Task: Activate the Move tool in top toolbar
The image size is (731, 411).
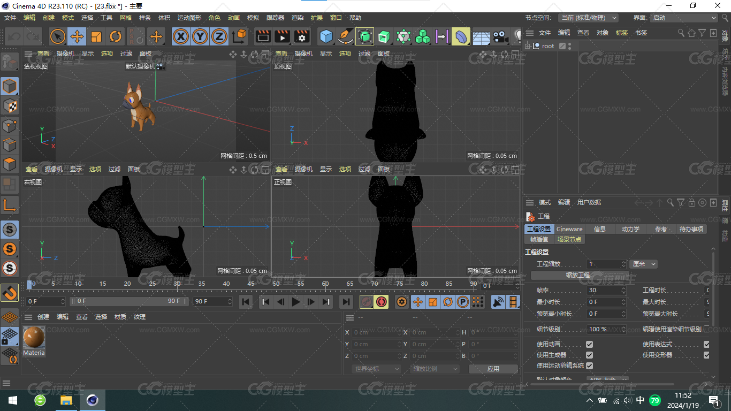Action: click(x=77, y=36)
